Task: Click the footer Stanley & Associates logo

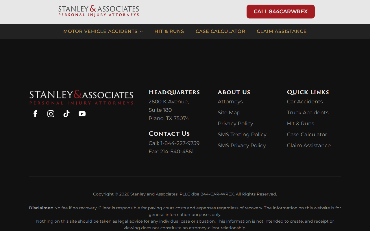Action: [x=81, y=98]
